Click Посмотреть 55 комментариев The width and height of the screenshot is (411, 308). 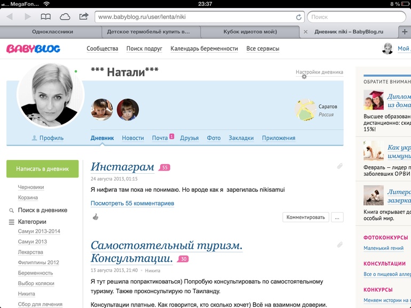(x=132, y=204)
